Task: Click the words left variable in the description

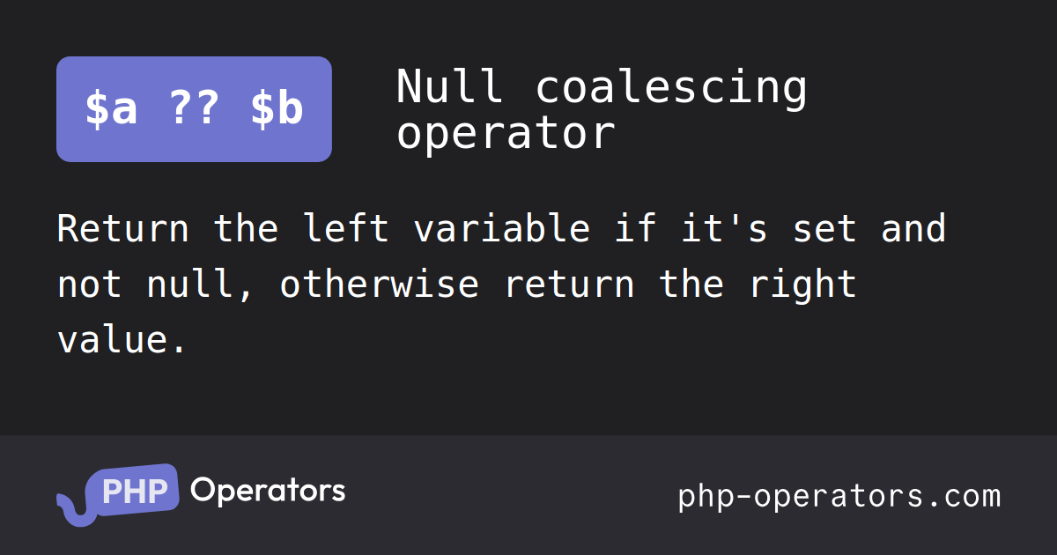Action: point(447,229)
